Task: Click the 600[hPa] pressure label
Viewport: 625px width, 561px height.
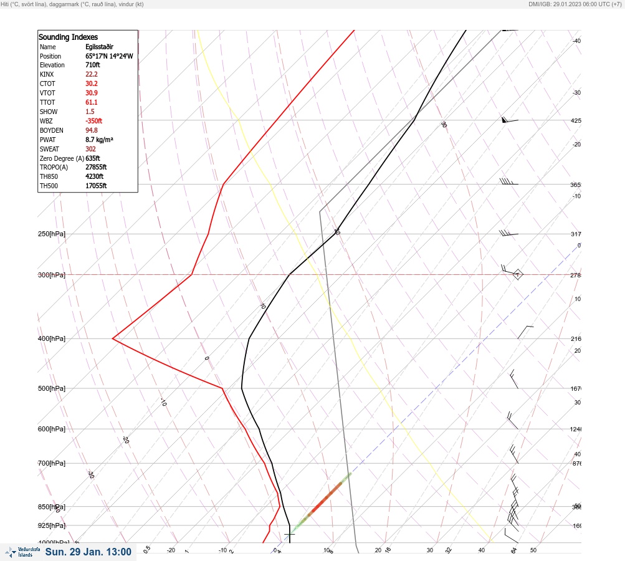Action: tap(52, 429)
